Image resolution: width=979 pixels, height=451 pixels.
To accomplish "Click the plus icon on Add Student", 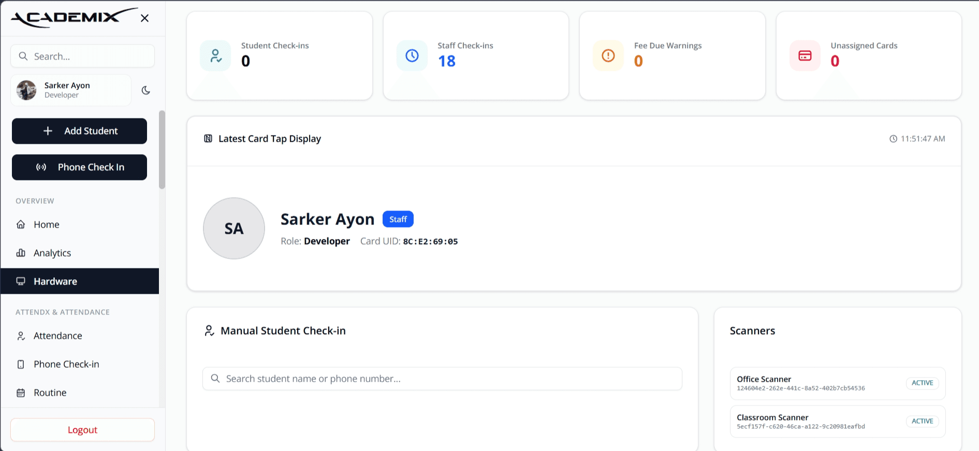I will 48,131.
